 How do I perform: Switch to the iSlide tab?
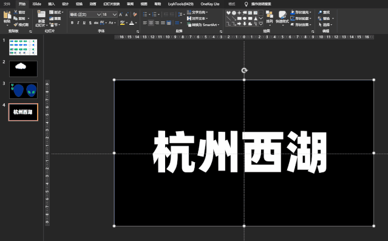[36, 4]
